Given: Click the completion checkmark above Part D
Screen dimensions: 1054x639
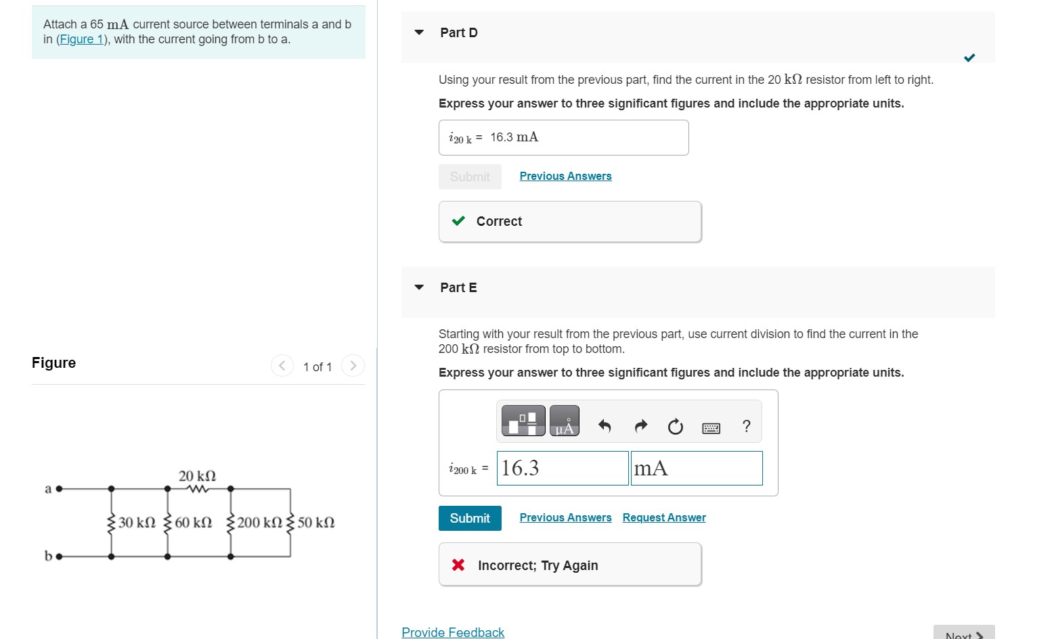Looking at the screenshot, I should click(x=969, y=57).
